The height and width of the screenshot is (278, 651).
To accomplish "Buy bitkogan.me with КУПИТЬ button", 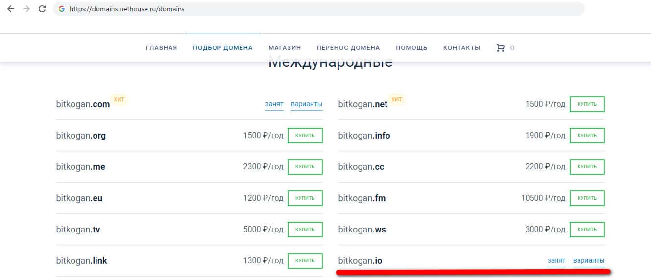I will (x=305, y=167).
